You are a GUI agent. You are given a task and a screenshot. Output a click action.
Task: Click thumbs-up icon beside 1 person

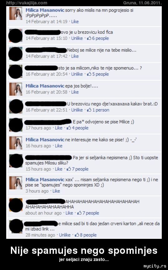tap(89, 110)
